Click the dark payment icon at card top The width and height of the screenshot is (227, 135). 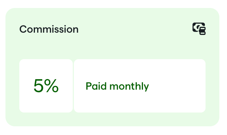pyautogui.click(x=199, y=29)
